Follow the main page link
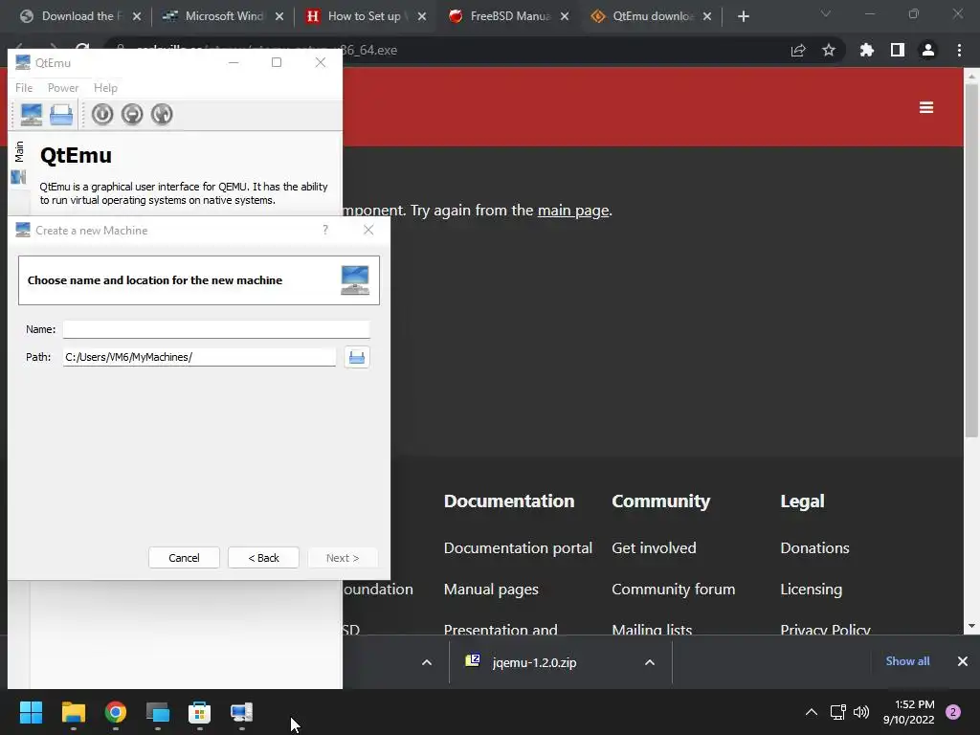 coord(573,210)
